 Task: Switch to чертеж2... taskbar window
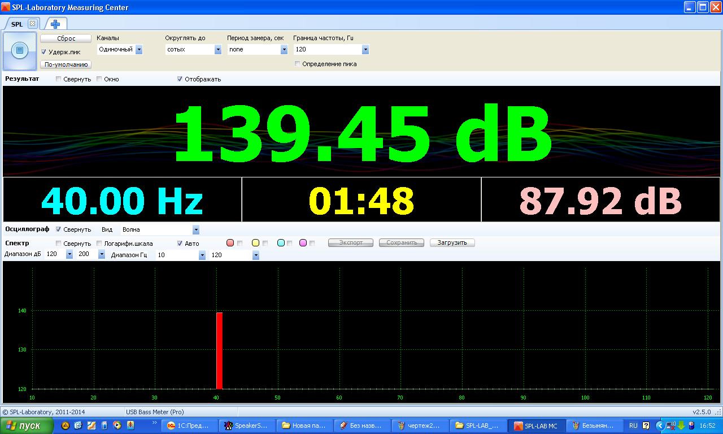[420, 426]
